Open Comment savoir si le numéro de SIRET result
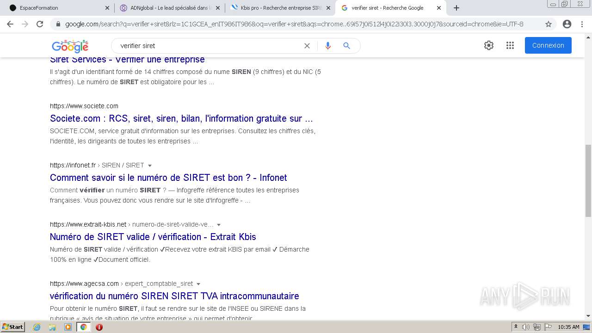The width and height of the screenshot is (592, 333). click(168, 178)
